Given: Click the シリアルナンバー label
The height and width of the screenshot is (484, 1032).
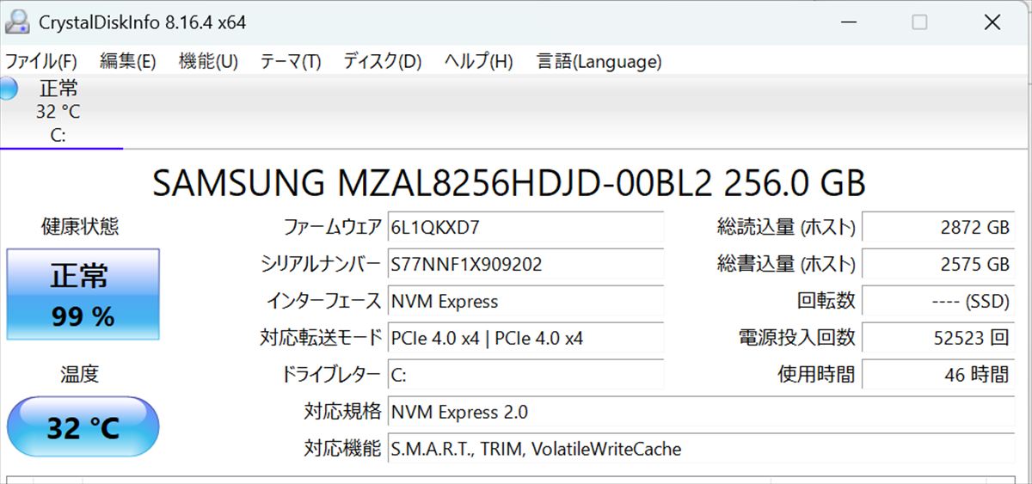Looking at the screenshot, I should pos(321,264).
